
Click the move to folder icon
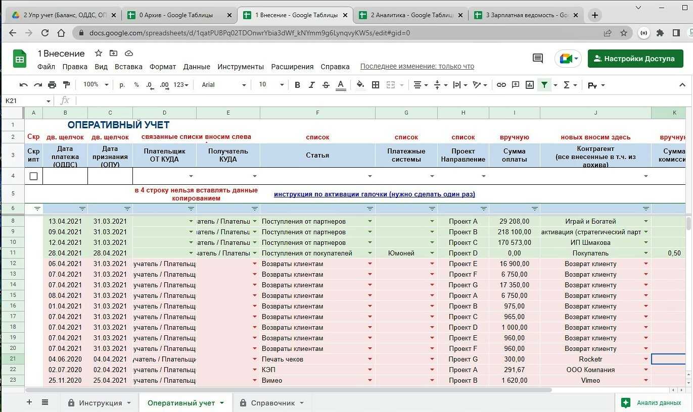pyautogui.click(x=113, y=53)
